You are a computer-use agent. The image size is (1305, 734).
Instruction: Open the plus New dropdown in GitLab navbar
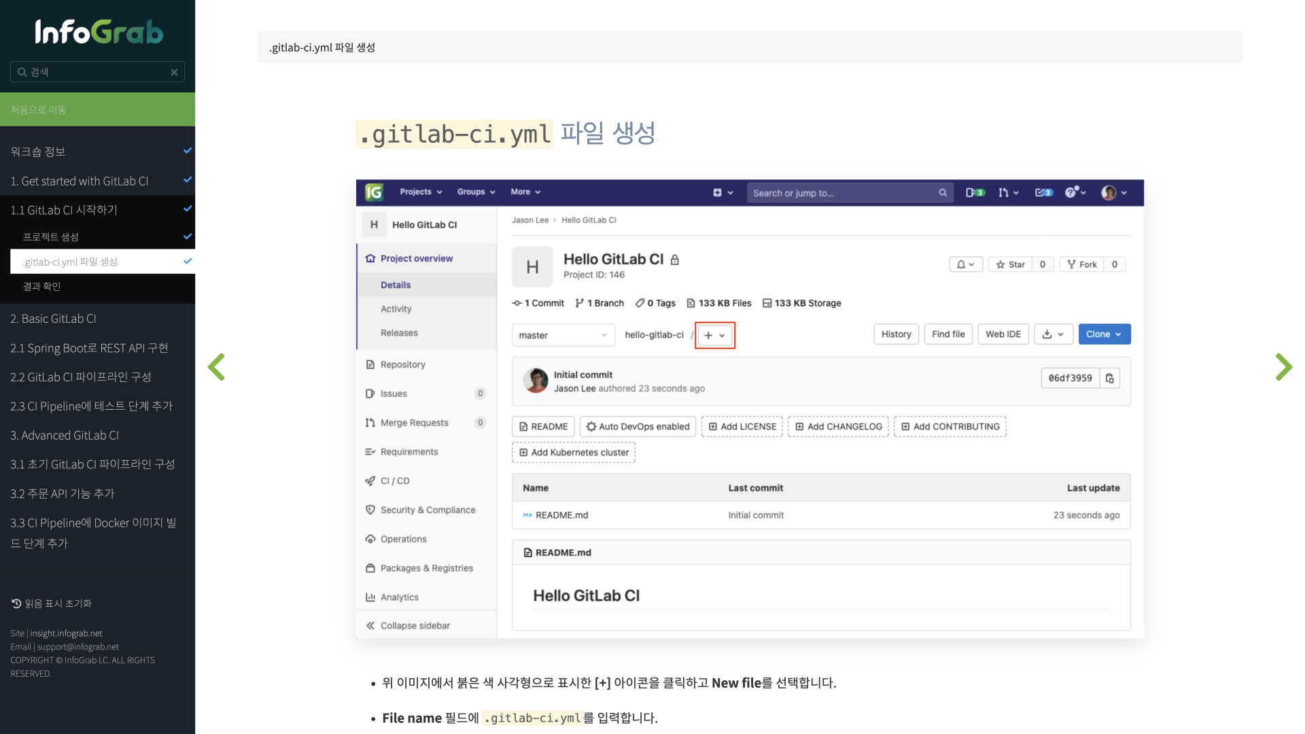pos(723,193)
